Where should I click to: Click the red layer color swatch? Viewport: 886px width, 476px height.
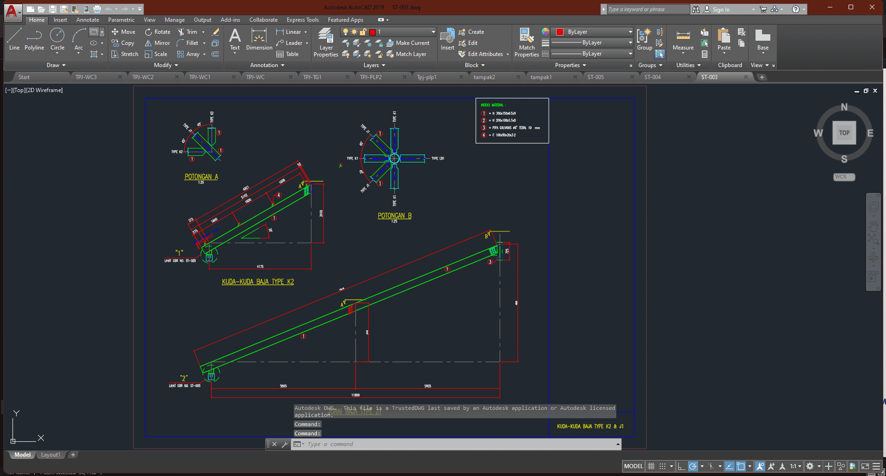coord(372,32)
